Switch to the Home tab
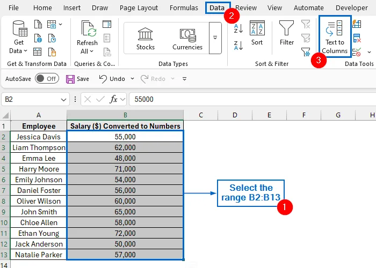 tap(42, 8)
